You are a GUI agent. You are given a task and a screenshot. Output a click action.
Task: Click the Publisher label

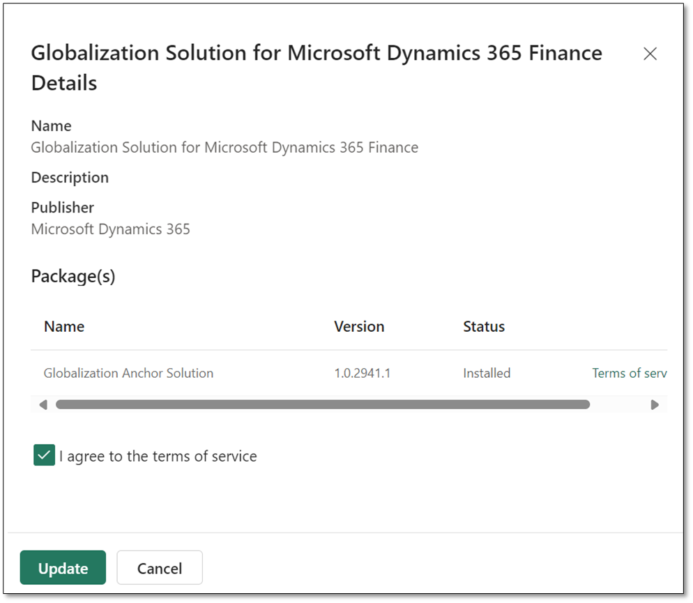pos(62,207)
